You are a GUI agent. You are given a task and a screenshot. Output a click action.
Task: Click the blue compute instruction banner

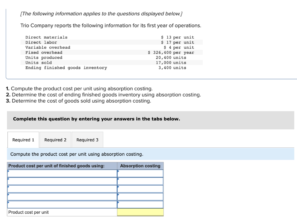tap(87, 154)
